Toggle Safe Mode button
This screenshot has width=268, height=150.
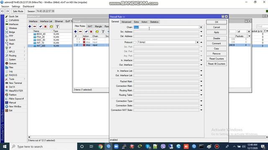coord(18,11)
